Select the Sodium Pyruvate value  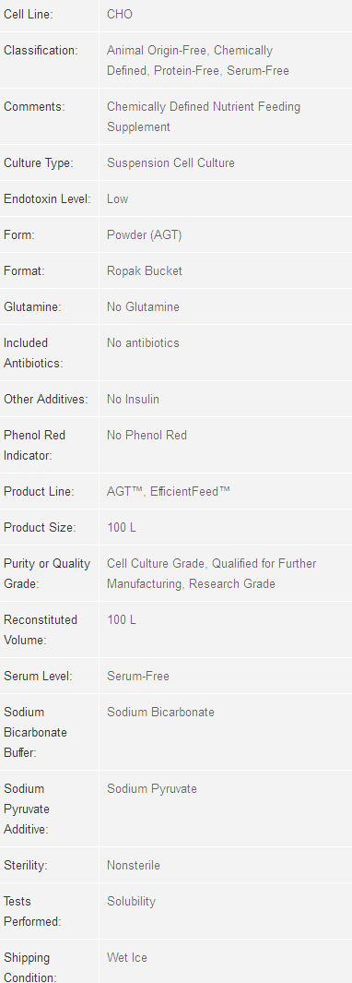click(152, 788)
